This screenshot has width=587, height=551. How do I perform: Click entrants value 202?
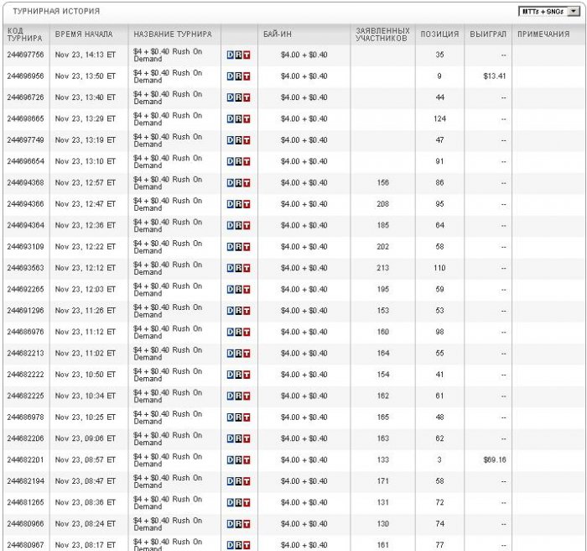coord(382,247)
